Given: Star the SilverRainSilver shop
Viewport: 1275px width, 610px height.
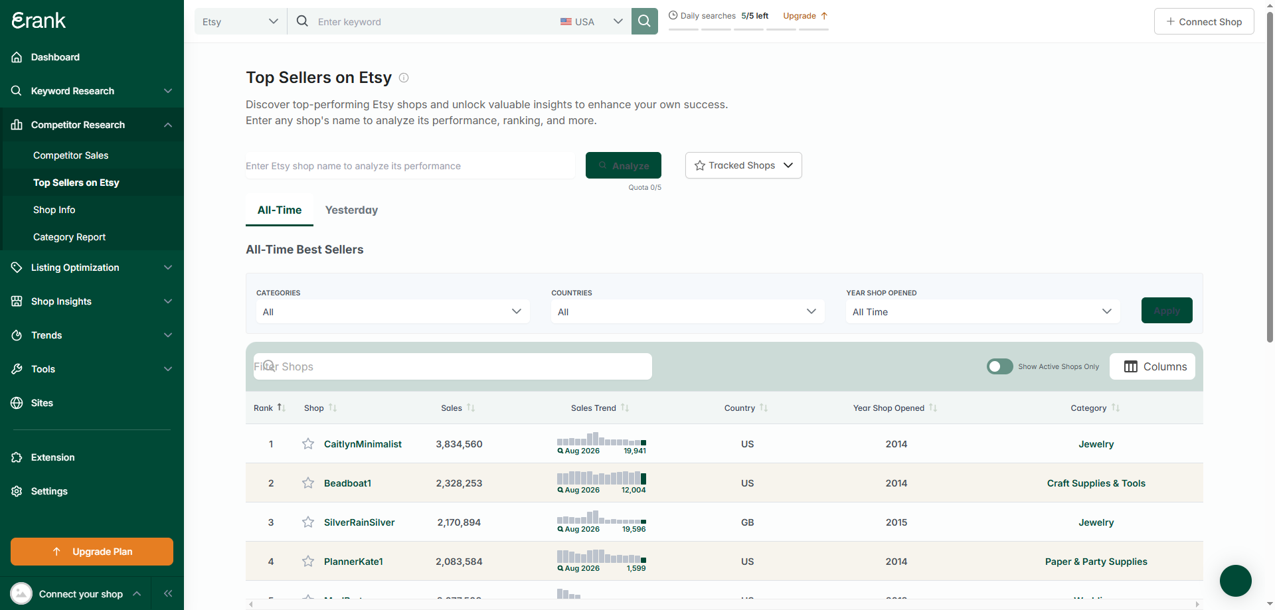Looking at the screenshot, I should 308,522.
